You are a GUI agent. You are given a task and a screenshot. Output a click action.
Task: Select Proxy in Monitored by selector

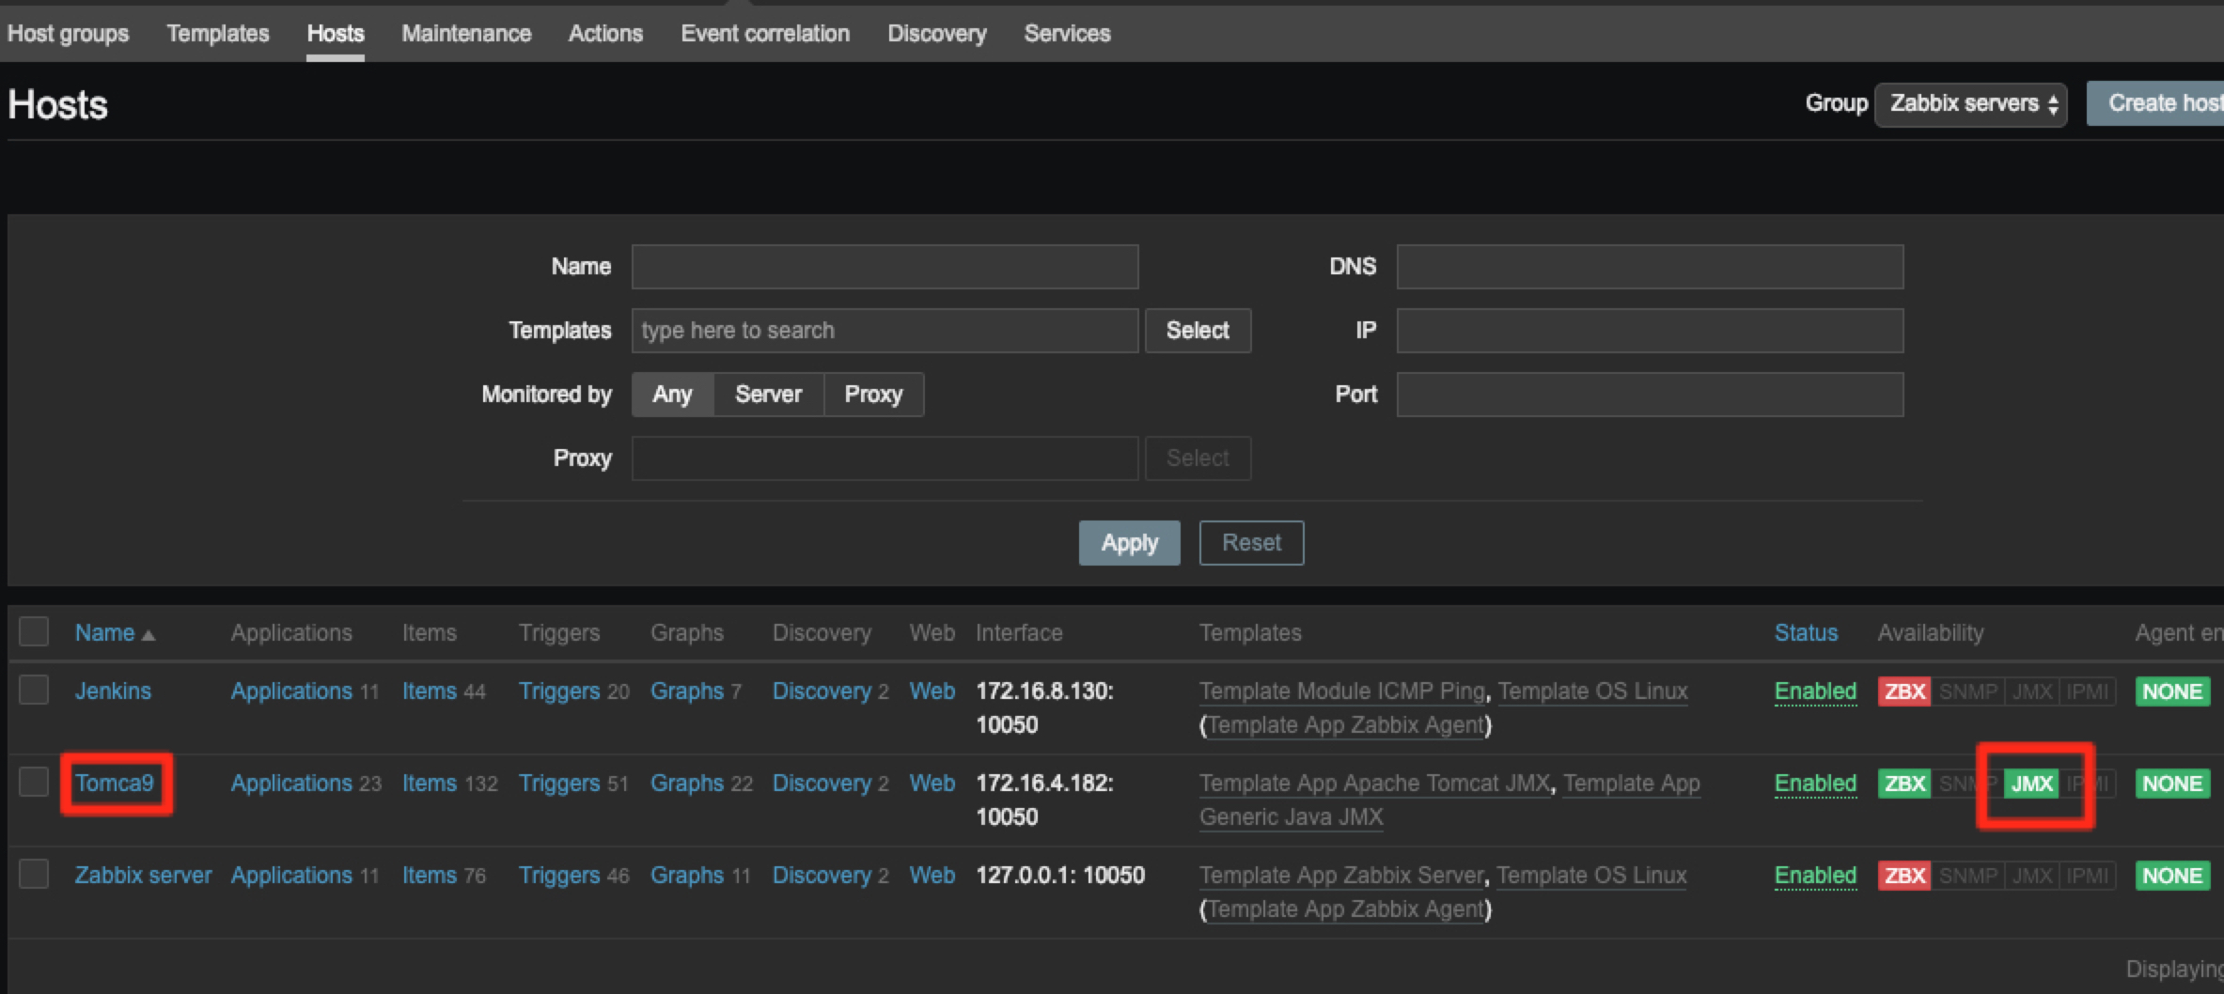(x=873, y=395)
